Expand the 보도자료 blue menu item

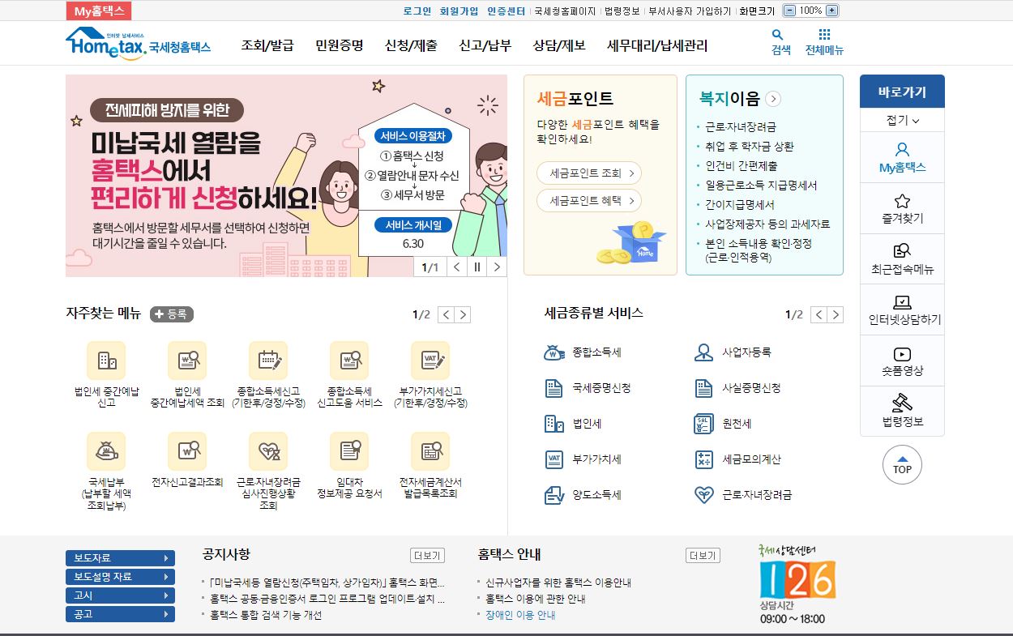point(120,558)
